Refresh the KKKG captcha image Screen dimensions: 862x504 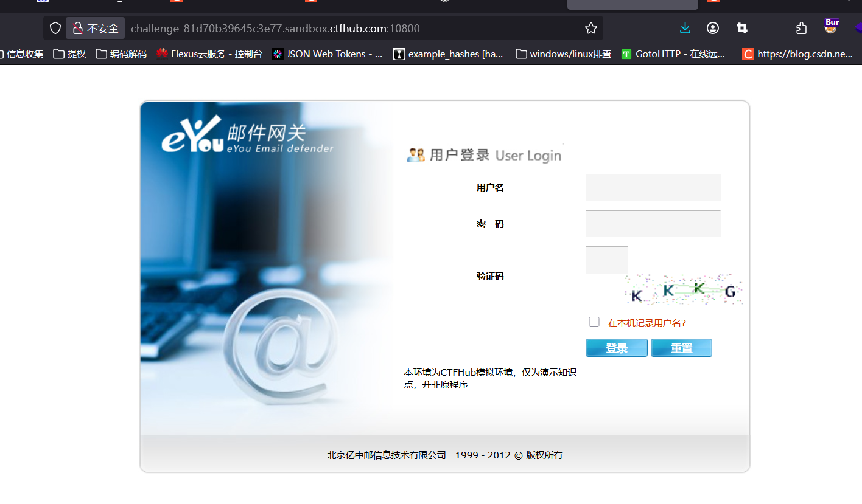pos(684,289)
